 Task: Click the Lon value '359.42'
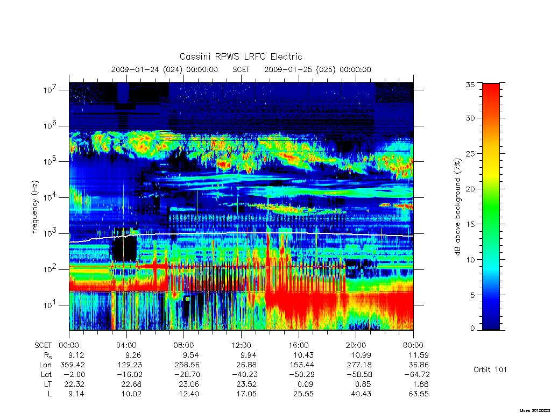click(x=73, y=365)
